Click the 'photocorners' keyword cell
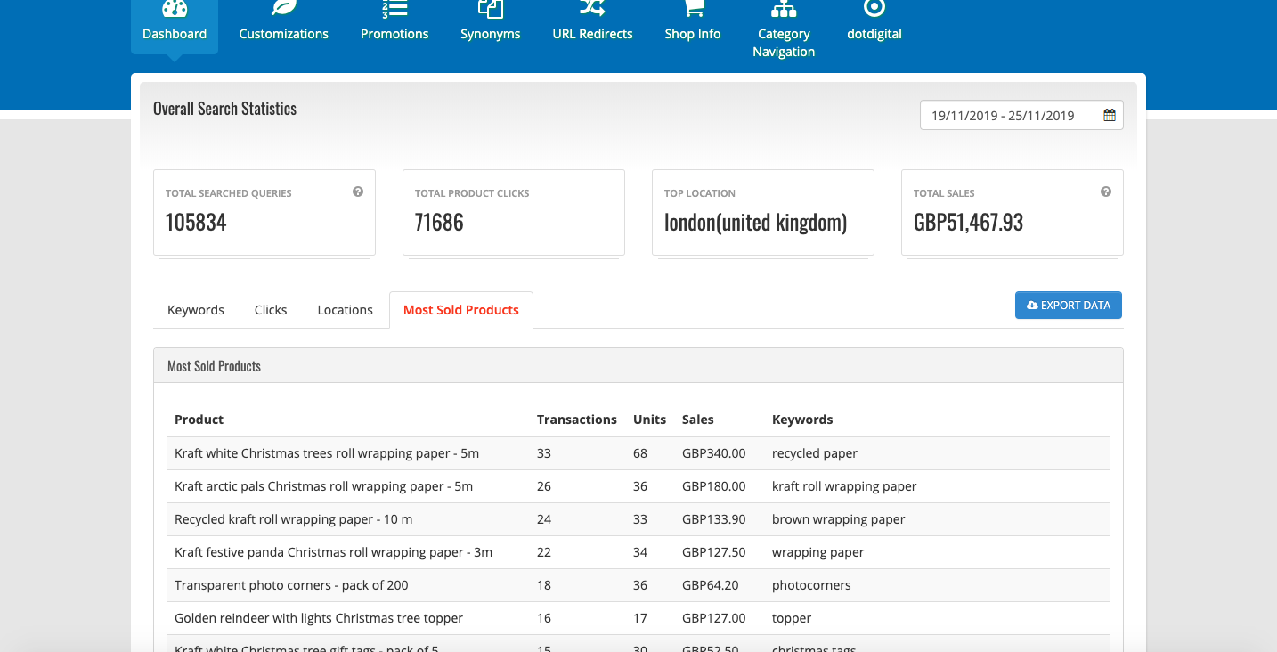The width and height of the screenshot is (1277, 652). click(811, 585)
